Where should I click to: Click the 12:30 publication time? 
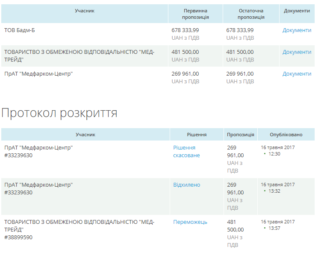[274, 154]
